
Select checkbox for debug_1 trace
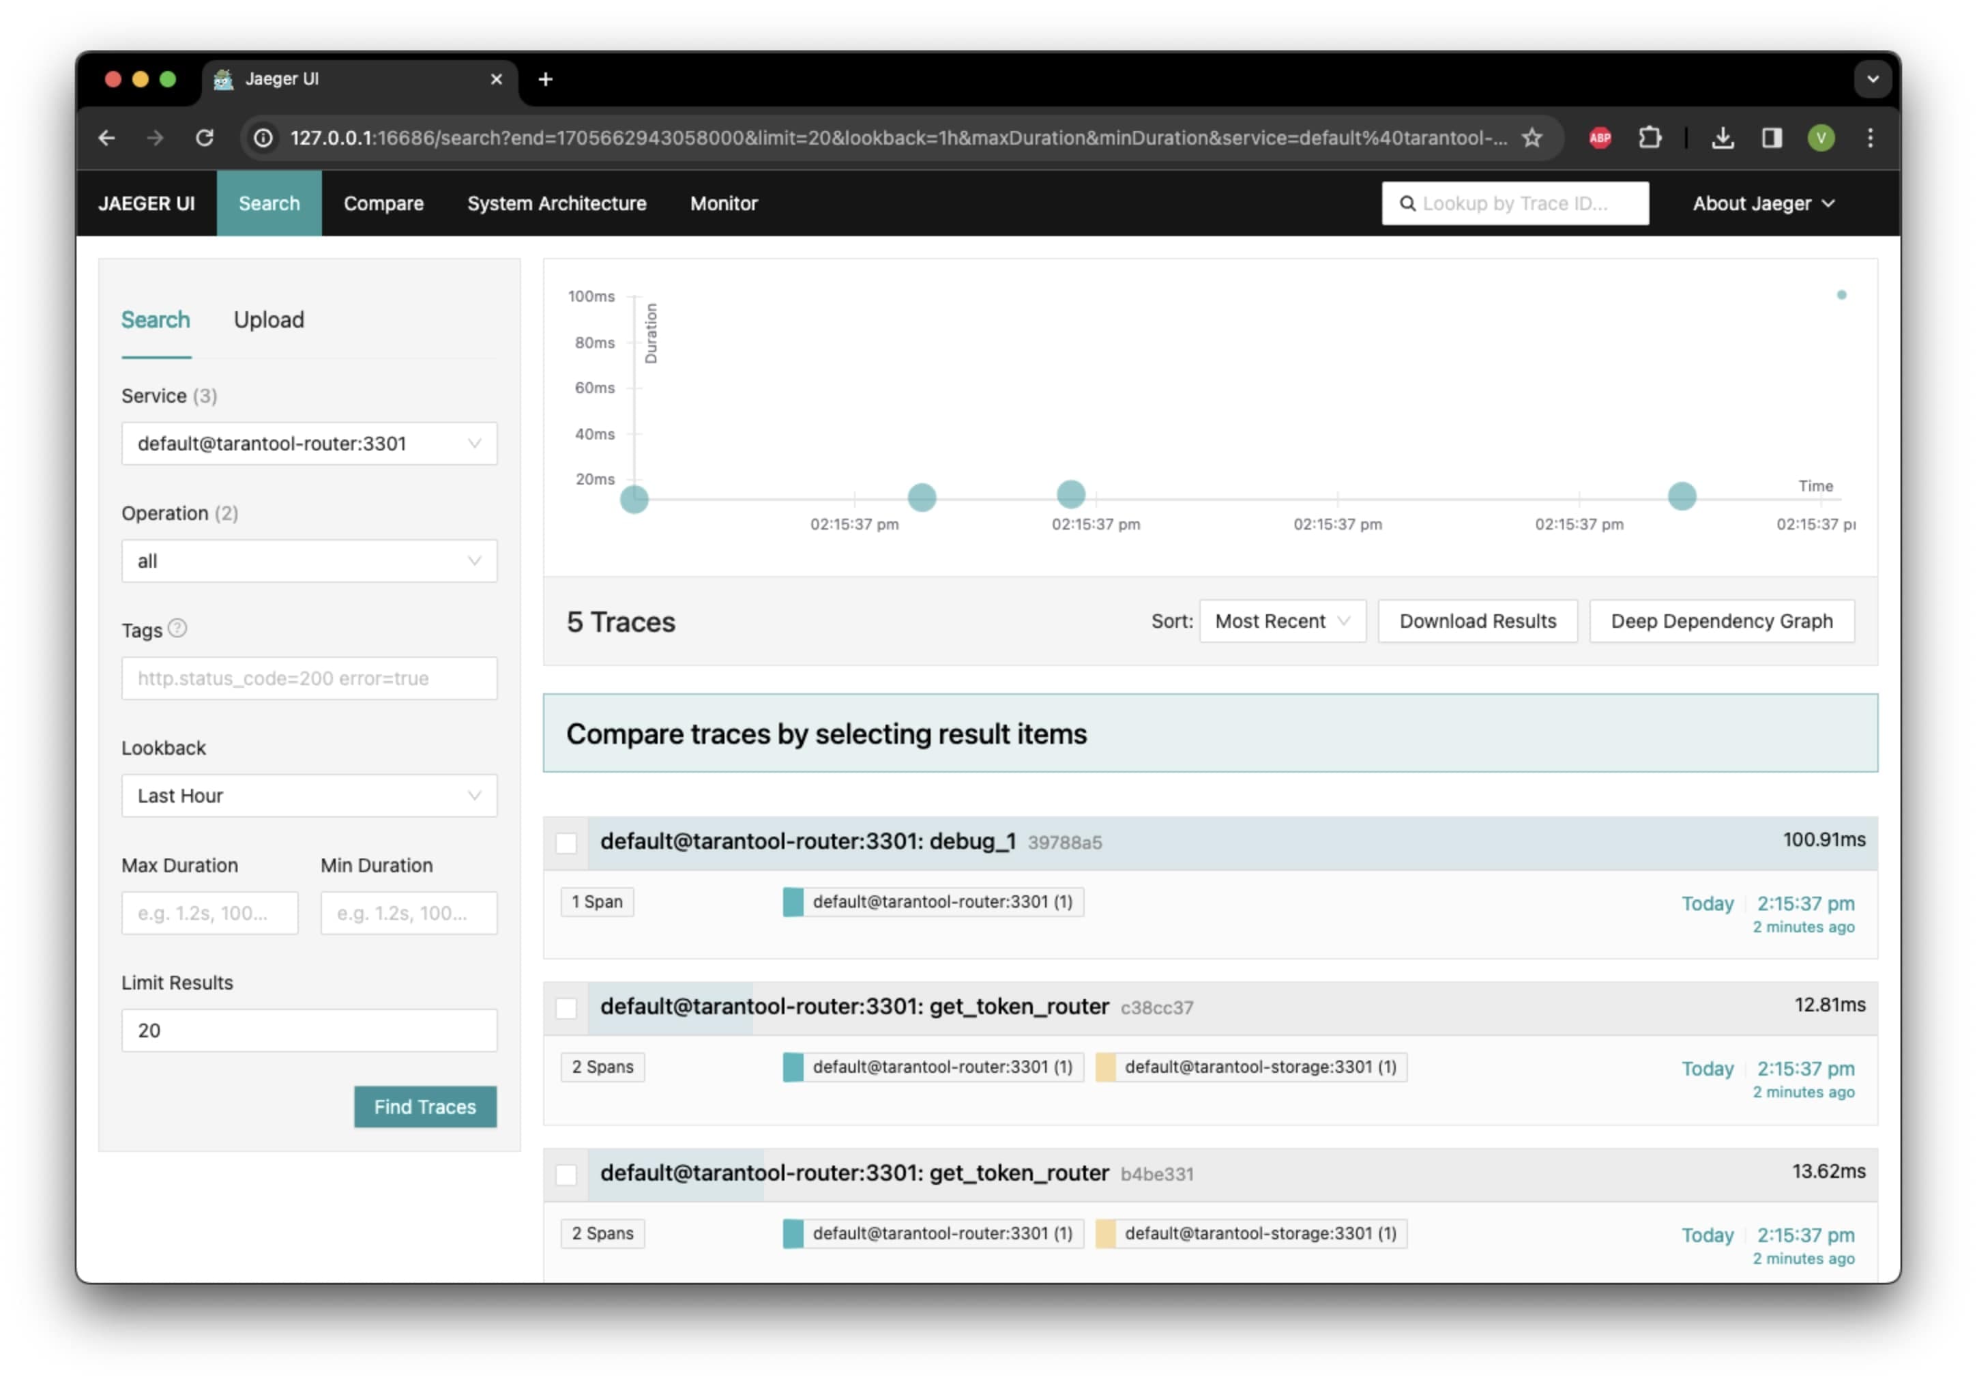pos(566,843)
